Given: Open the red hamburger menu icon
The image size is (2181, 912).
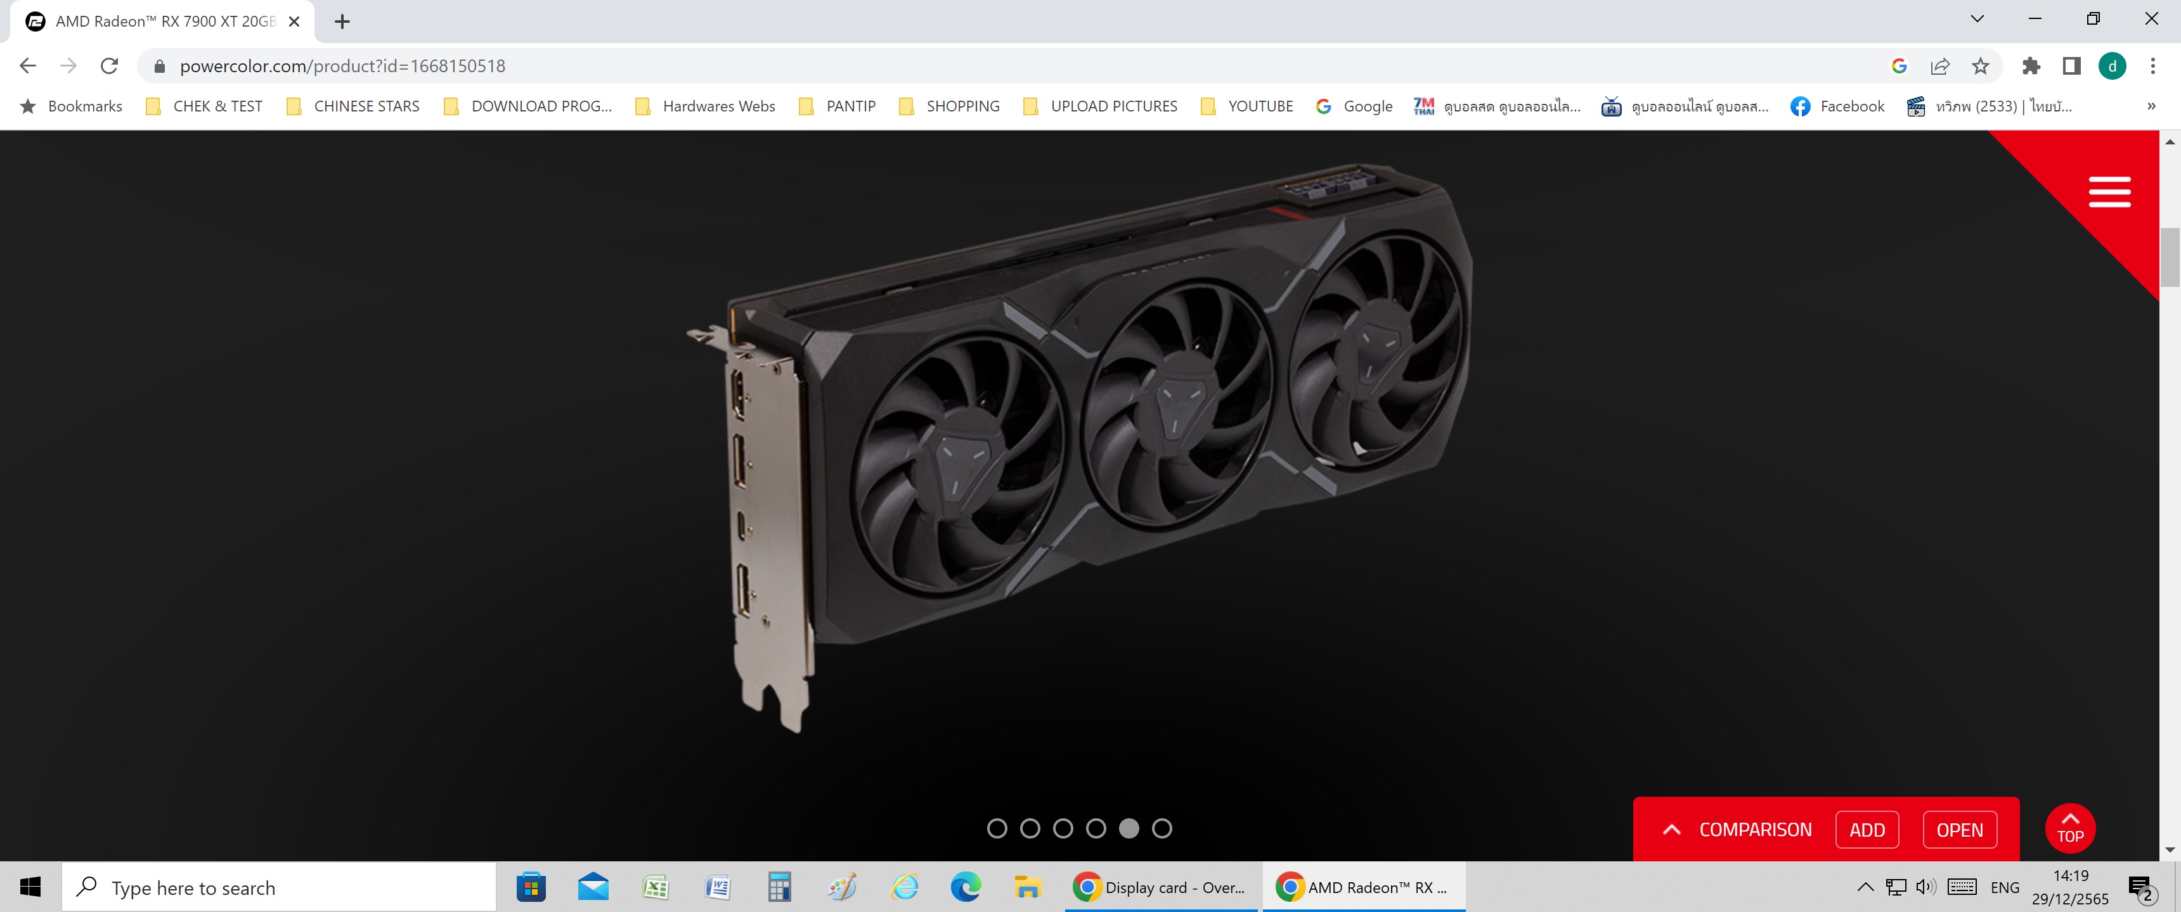Looking at the screenshot, I should [2108, 192].
